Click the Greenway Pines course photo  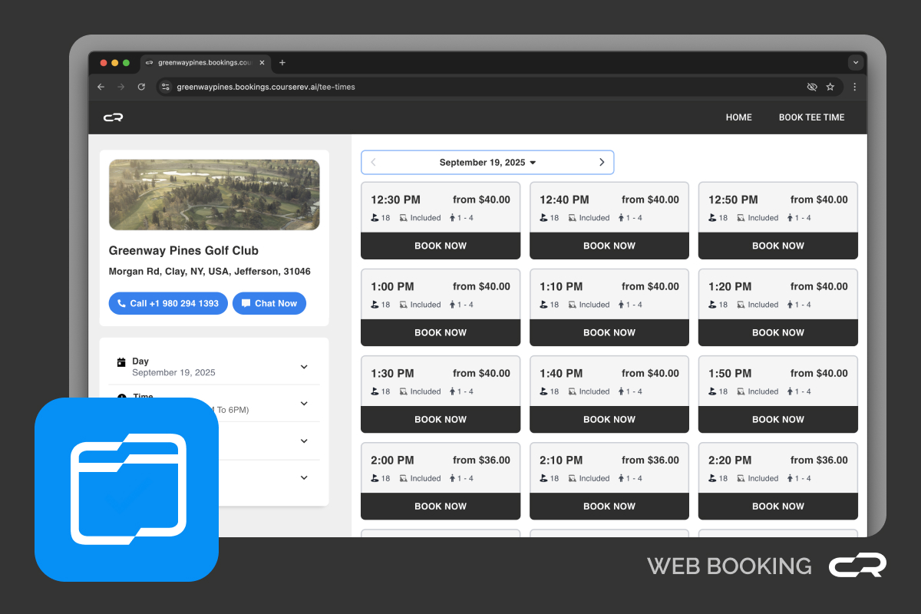[x=214, y=194]
